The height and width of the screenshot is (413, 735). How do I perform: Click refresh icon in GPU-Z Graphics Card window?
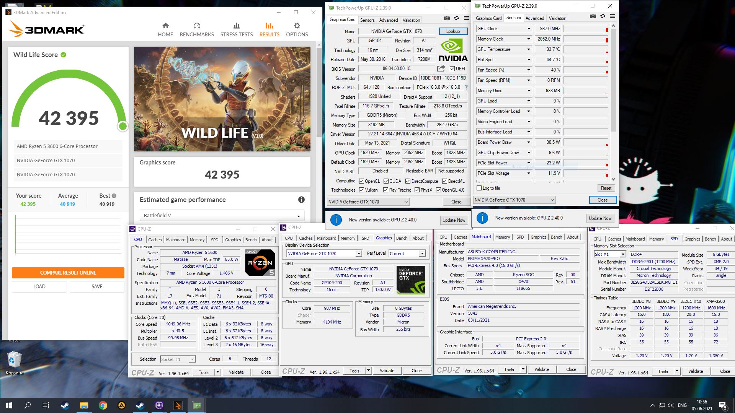coord(456,18)
